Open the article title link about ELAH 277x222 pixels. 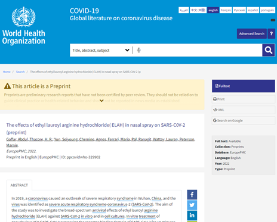point(96,129)
